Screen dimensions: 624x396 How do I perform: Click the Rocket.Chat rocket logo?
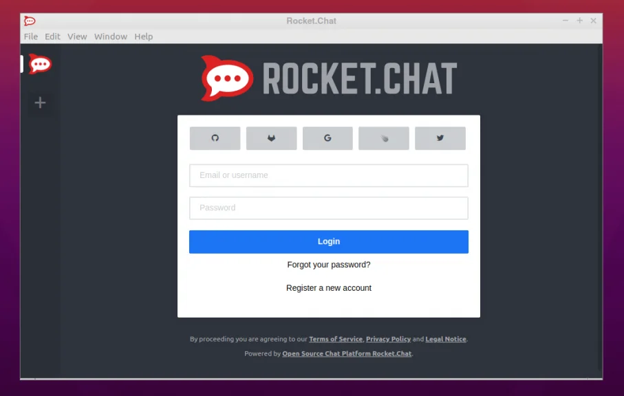pyautogui.click(x=225, y=78)
